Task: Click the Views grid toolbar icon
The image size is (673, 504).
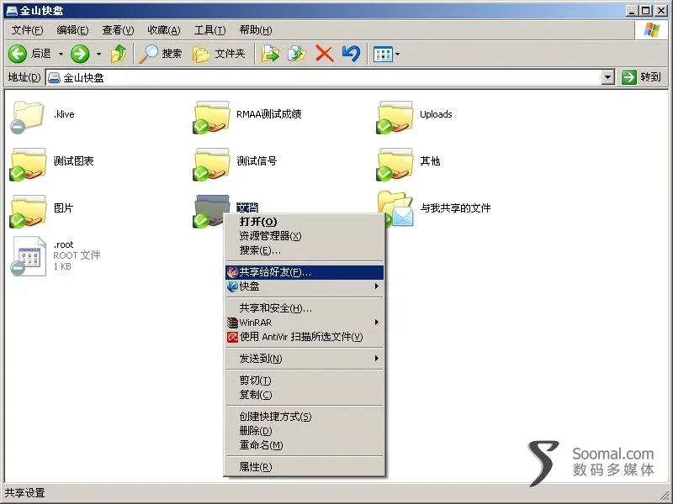Action: pyautogui.click(x=383, y=55)
